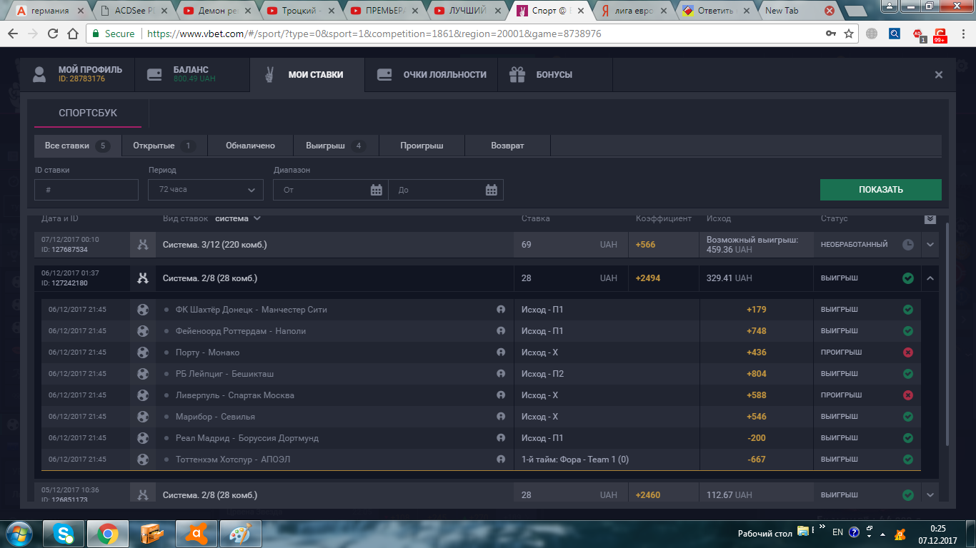The image size is (976, 548).
Task: Filter by Открытые bets
Action: pos(164,146)
